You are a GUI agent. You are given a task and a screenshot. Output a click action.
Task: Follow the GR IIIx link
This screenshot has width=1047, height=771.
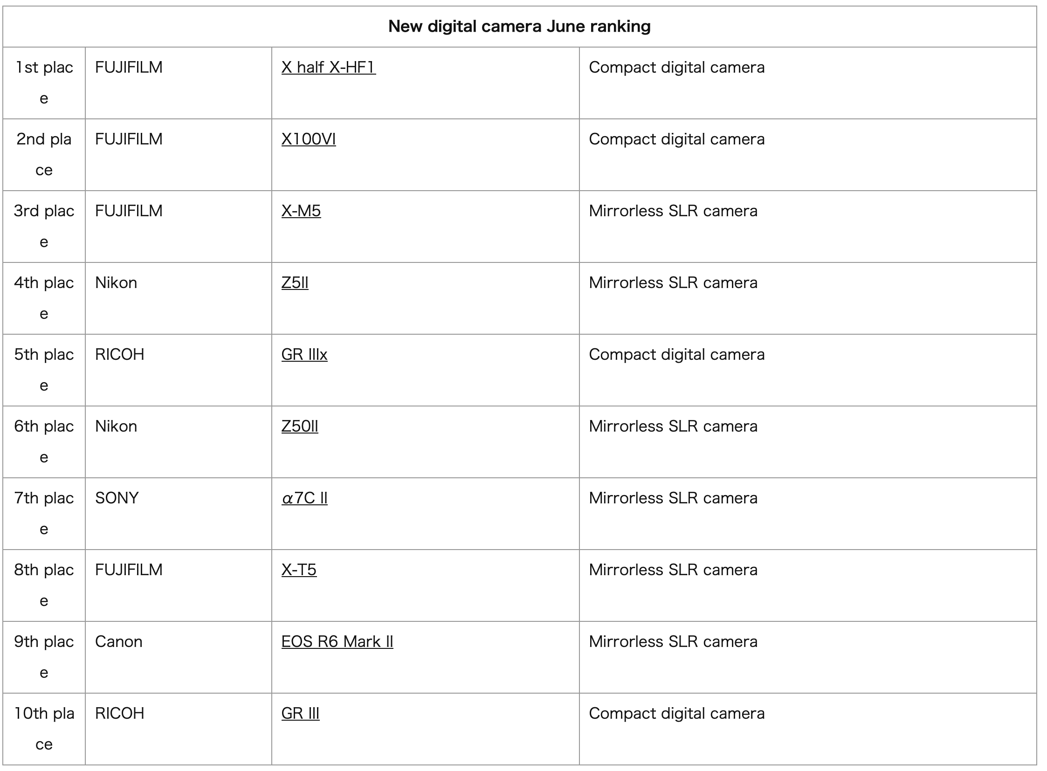[304, 355]
